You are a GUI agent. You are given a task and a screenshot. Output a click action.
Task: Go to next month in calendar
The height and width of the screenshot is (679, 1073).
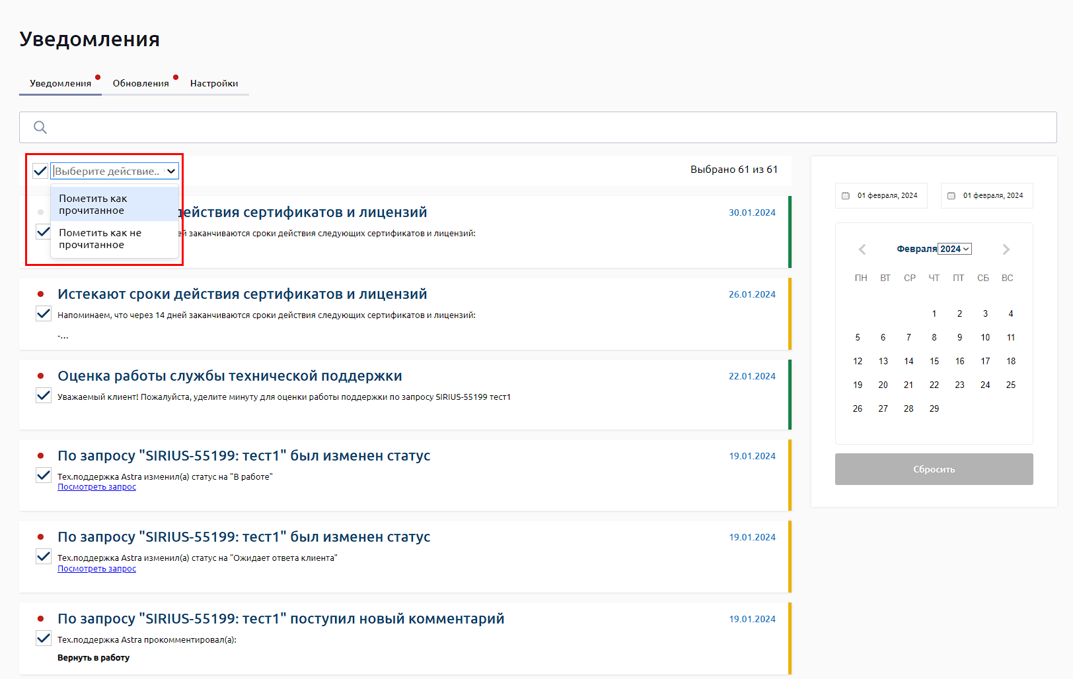pos(1006,249)
